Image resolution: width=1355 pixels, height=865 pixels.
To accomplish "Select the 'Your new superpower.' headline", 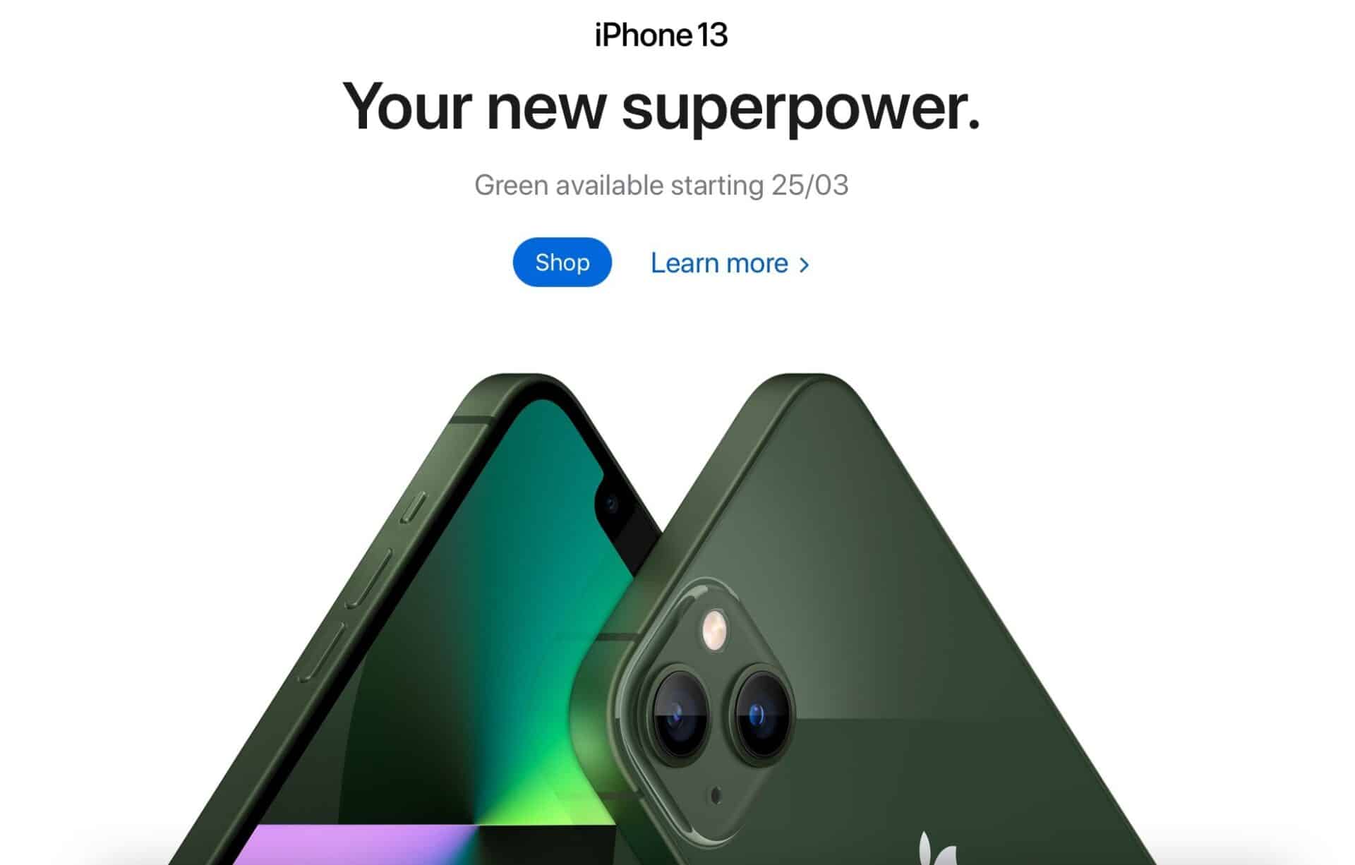I will tap(661, 107).
